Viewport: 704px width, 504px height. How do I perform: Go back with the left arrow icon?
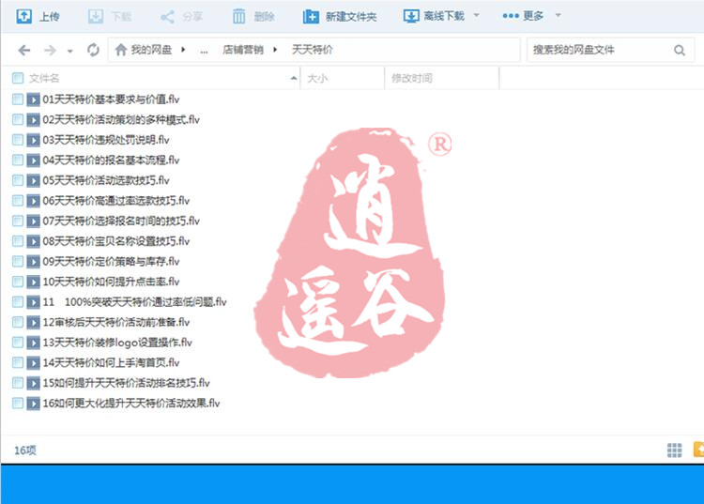tap(24, 50)
